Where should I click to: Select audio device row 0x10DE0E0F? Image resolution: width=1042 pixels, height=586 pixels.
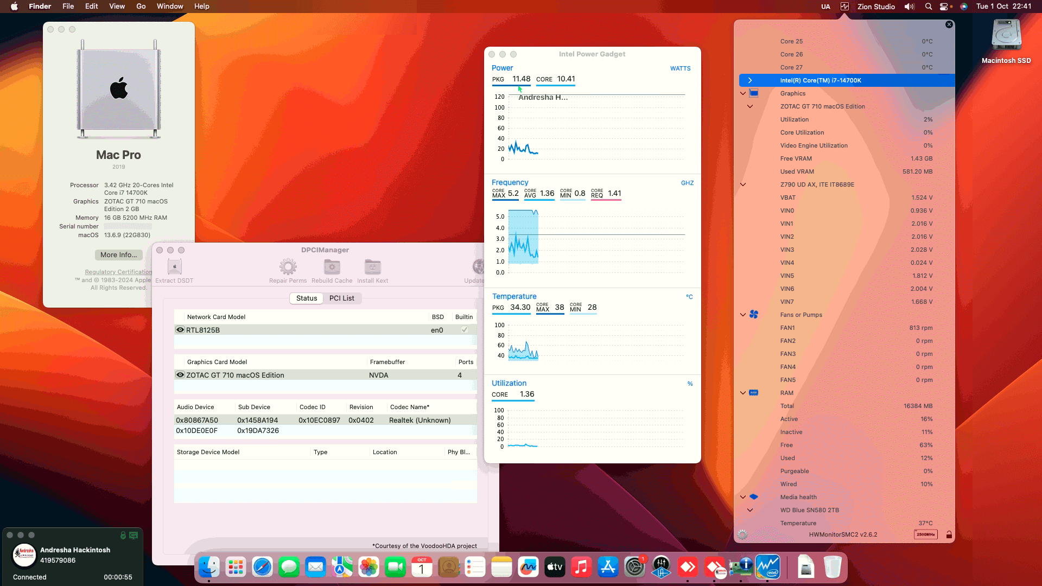[x=325, y=430]
